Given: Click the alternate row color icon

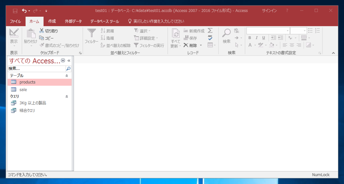Looking at the screenshot, I should [308, 45].
